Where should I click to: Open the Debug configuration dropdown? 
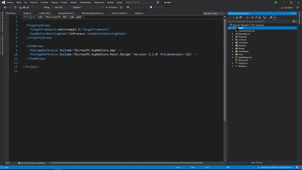48,8
